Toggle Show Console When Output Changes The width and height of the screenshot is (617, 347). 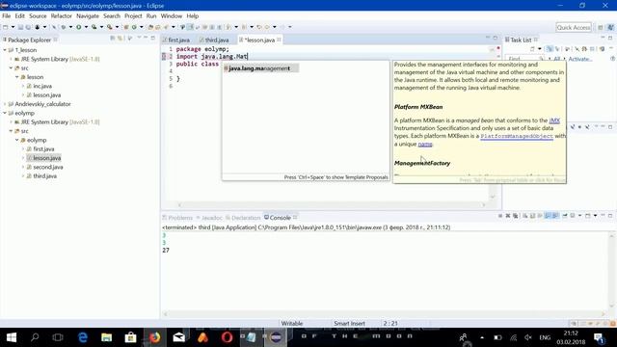[x=548, y=216]
